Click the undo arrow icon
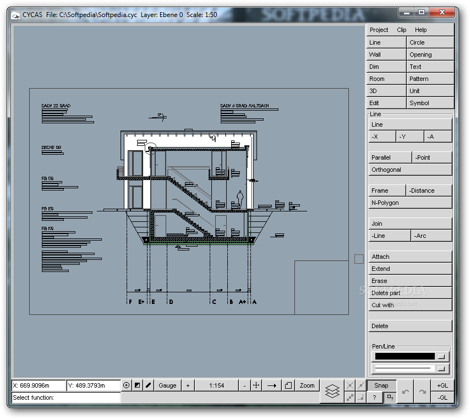 [x=406, y=391]
